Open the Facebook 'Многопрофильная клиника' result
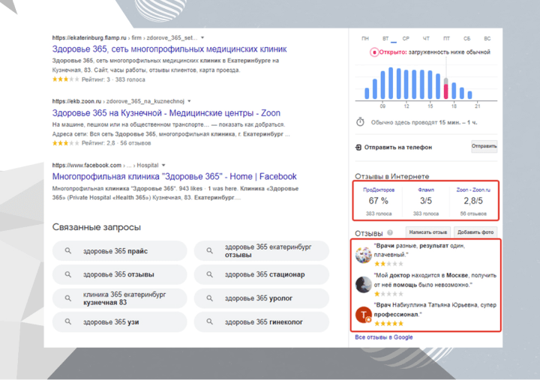 174,177
